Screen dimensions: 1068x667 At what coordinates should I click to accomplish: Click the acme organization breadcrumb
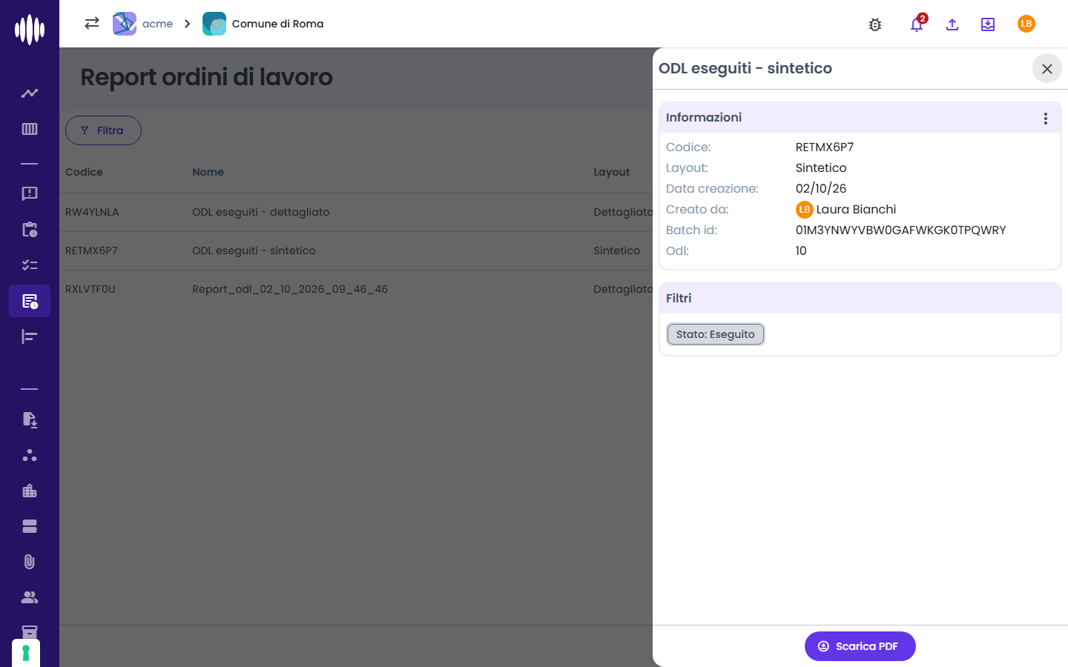[143, 24]
